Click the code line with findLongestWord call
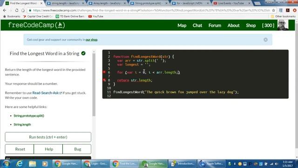This screenshot has height=168, width=298. [x=176, y=92]
